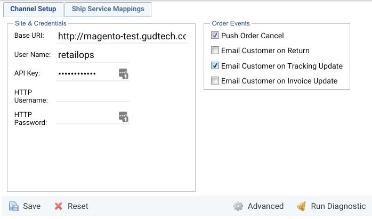This screenshot has width=372, height=219.
Task: Click the red X Reset icon
Action: point(59,206)
